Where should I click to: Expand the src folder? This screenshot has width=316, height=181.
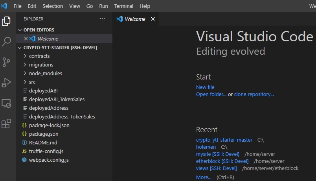[25, 82]
